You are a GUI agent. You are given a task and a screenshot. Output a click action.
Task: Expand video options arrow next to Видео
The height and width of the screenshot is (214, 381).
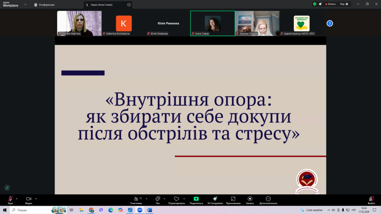pyautogui.click(x=36, y=199)
